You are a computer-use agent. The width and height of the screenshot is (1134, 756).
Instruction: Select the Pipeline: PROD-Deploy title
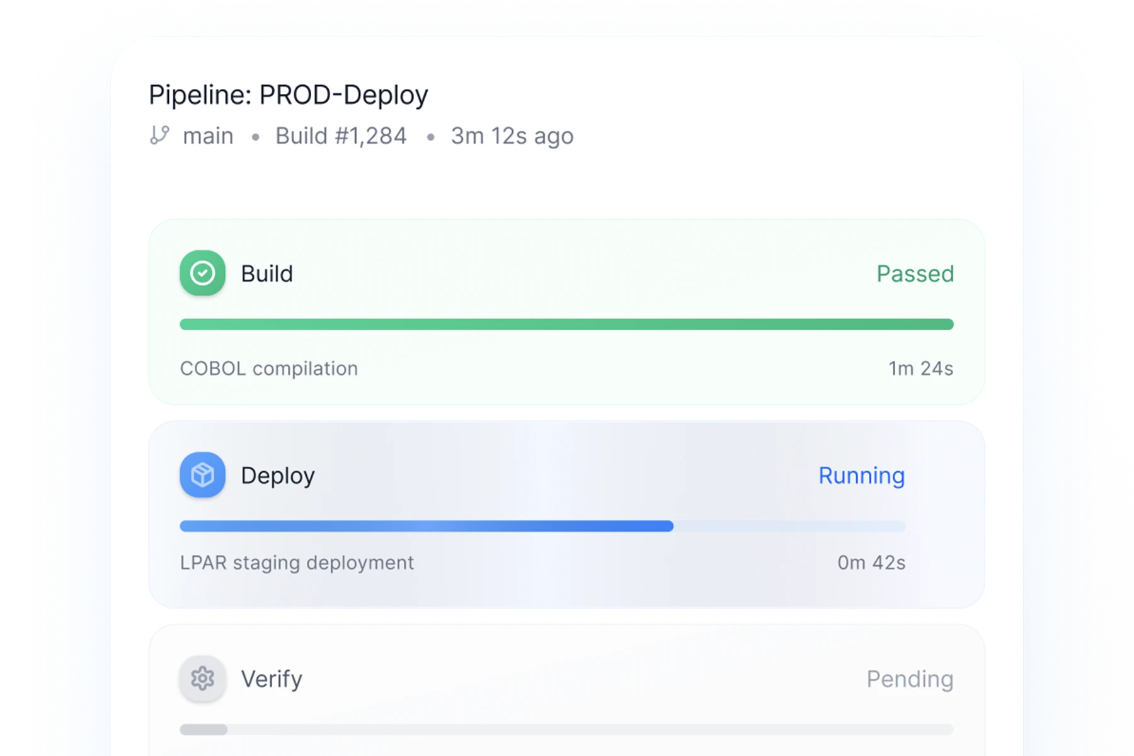(x=289, y=95)
